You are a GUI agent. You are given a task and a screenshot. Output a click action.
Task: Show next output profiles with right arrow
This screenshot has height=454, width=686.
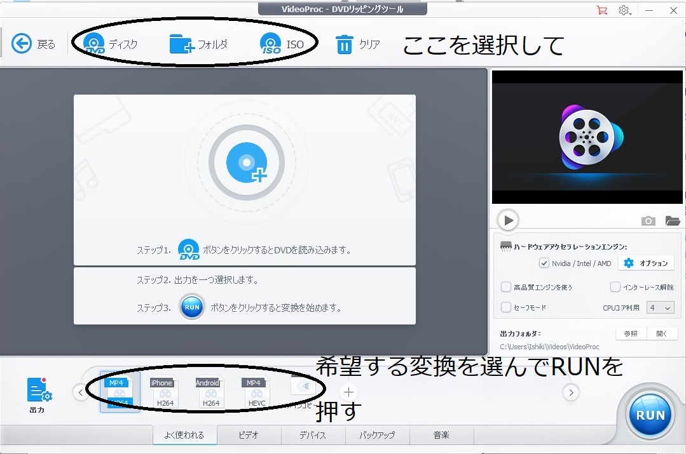click(570, 392)
